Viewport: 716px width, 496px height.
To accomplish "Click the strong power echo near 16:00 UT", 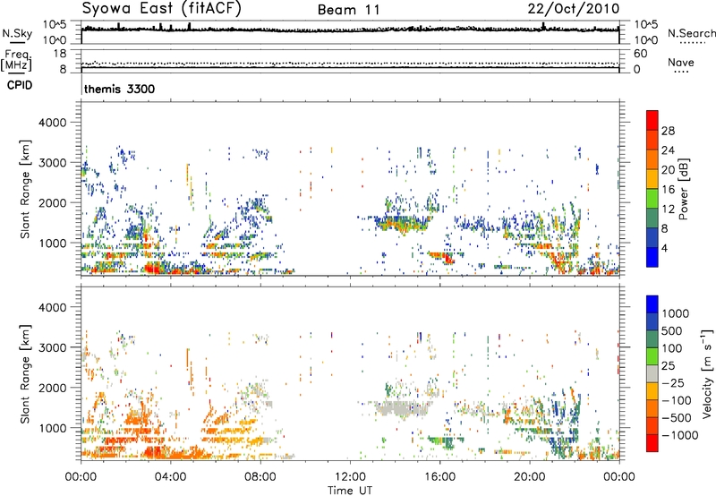I will (443, 257).
